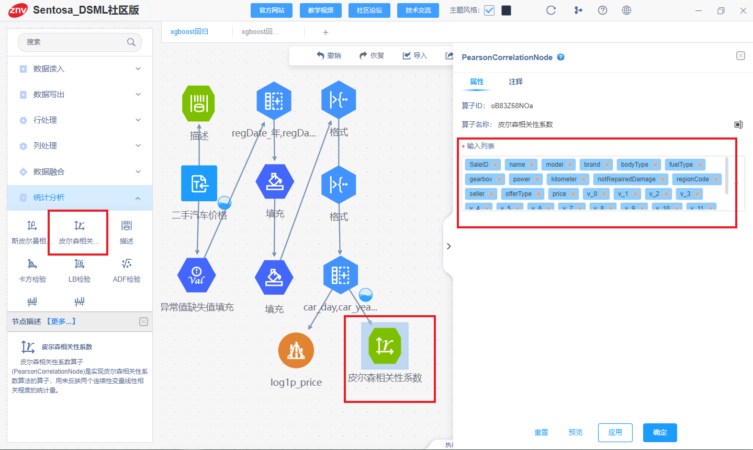Switch to the second xgboost回... tab

click(260, 32)
